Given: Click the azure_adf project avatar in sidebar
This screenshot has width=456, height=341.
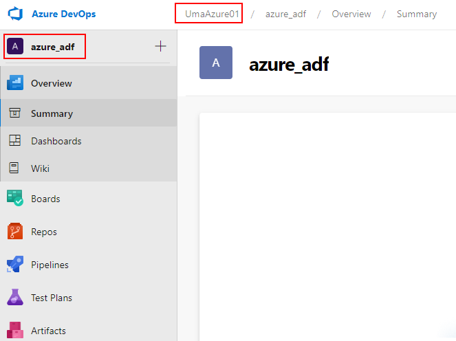Looking at the screenshot, I should pyautogui.click(x=15, y=46).
